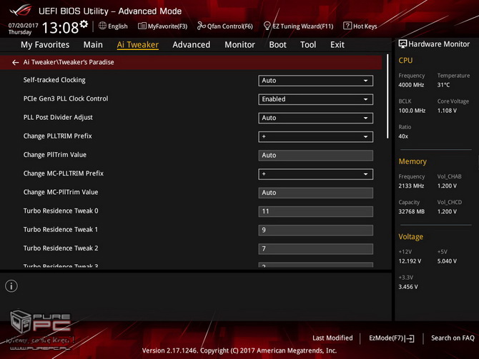
Task: Go to the Exit tab
Action: [x=337, y=45]
